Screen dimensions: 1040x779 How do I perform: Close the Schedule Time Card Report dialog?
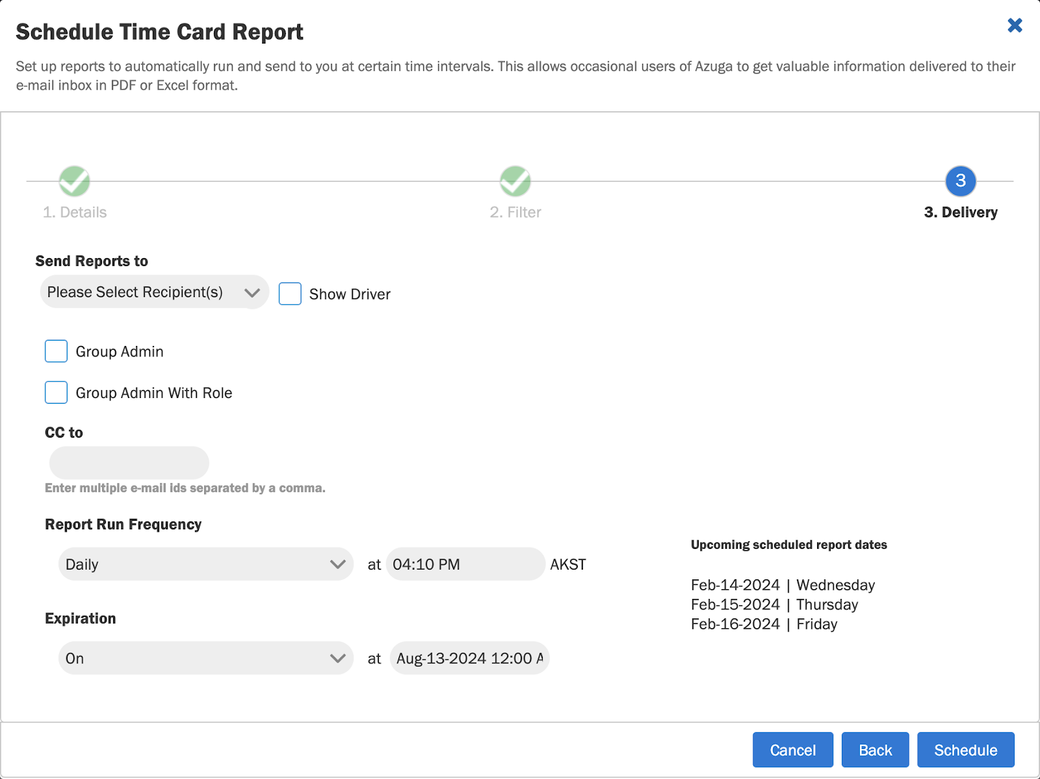[x=1015, y=25]
